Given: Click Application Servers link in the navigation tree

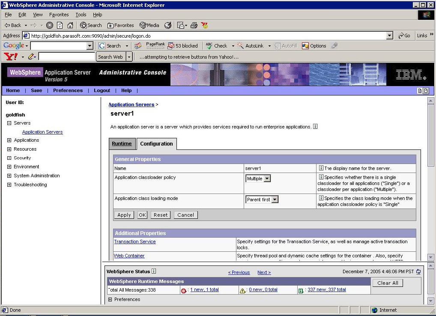Looking at the screenshot, I should click(42, 132).
